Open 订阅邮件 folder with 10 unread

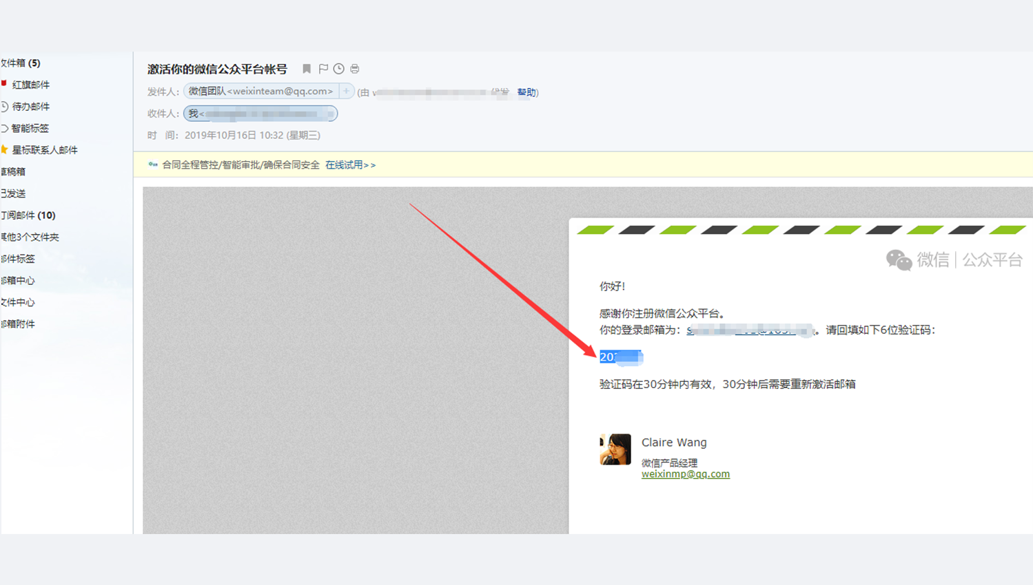28,215
